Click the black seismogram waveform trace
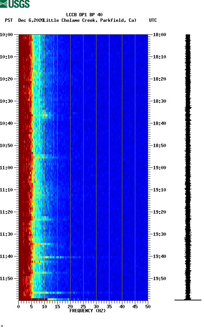The image size is (204, 330). [188, 167]
